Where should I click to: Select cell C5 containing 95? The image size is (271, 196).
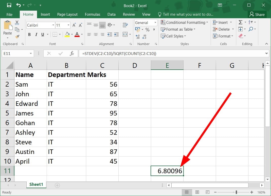coord(102,113)
